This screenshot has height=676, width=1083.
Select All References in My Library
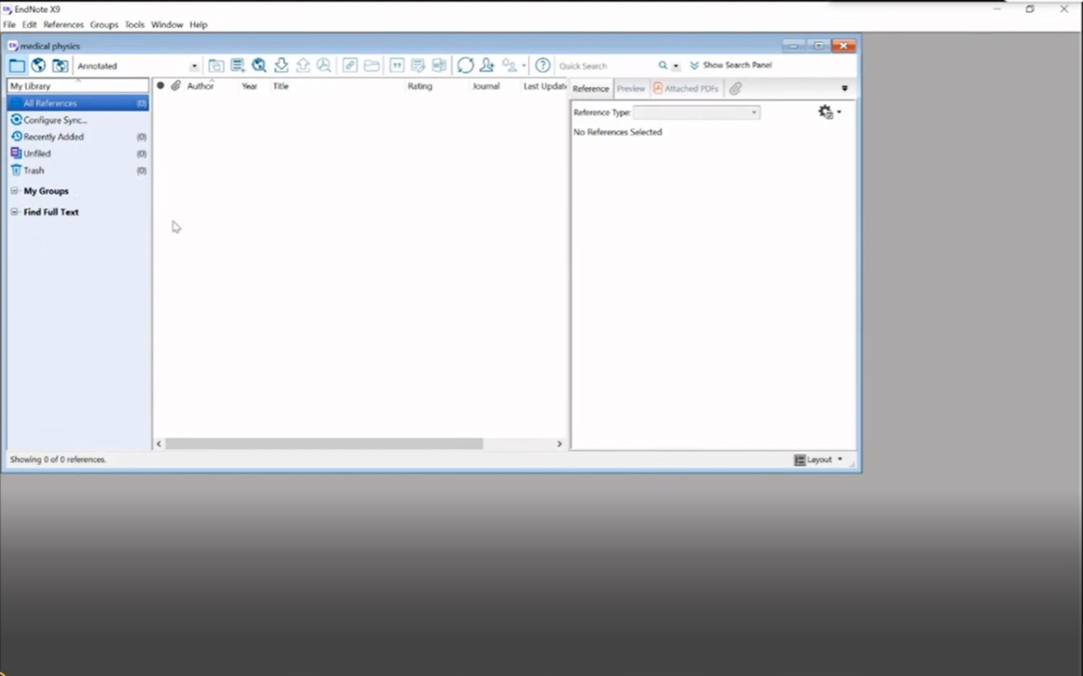tap(78, 103)
